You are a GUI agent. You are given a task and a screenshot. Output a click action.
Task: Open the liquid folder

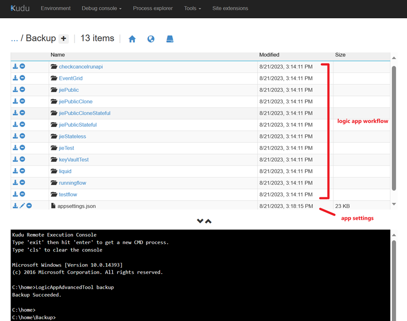(x=65, y=171)
